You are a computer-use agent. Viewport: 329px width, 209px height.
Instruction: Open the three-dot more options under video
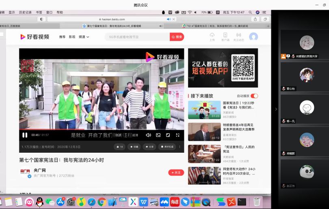(x=180, y=147)
